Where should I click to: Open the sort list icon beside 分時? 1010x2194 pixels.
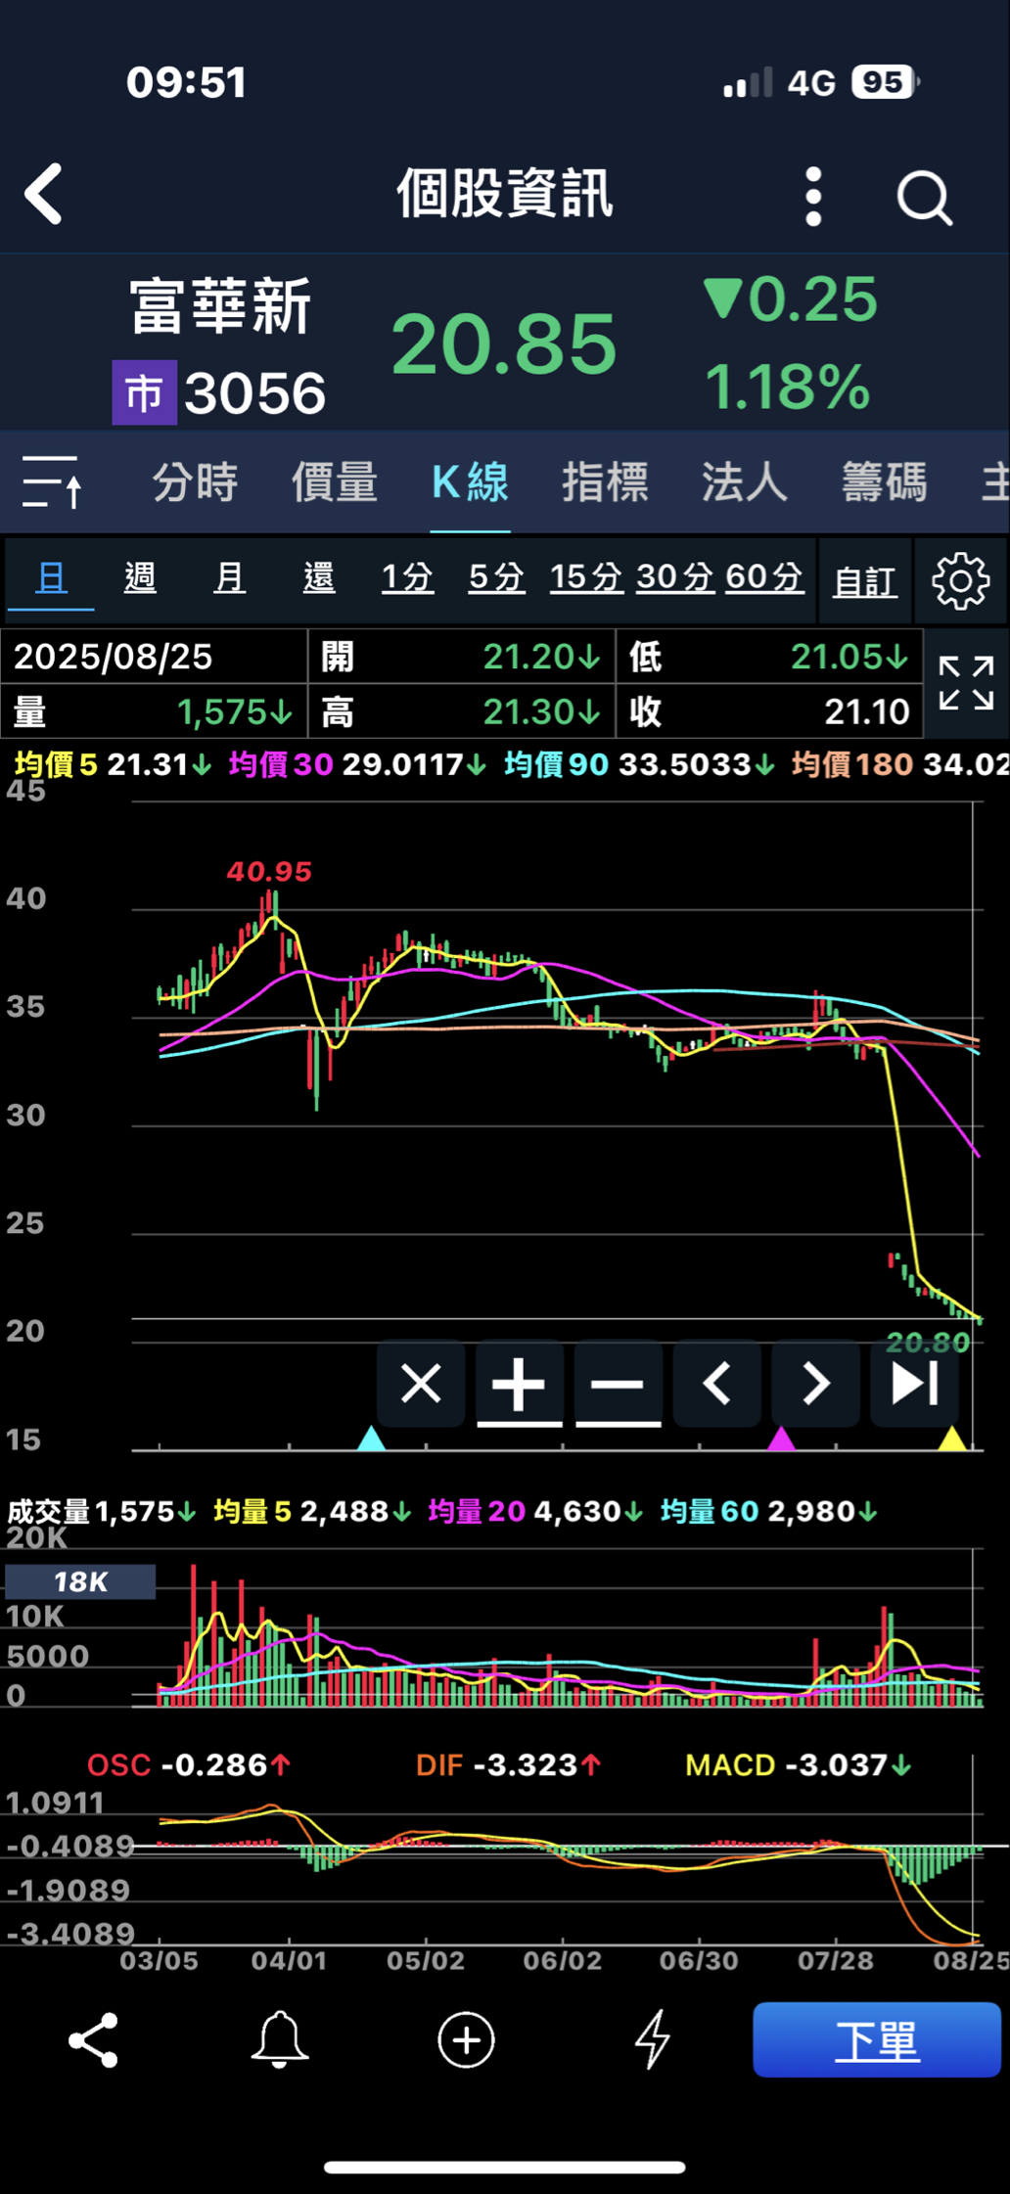[53, 481]
